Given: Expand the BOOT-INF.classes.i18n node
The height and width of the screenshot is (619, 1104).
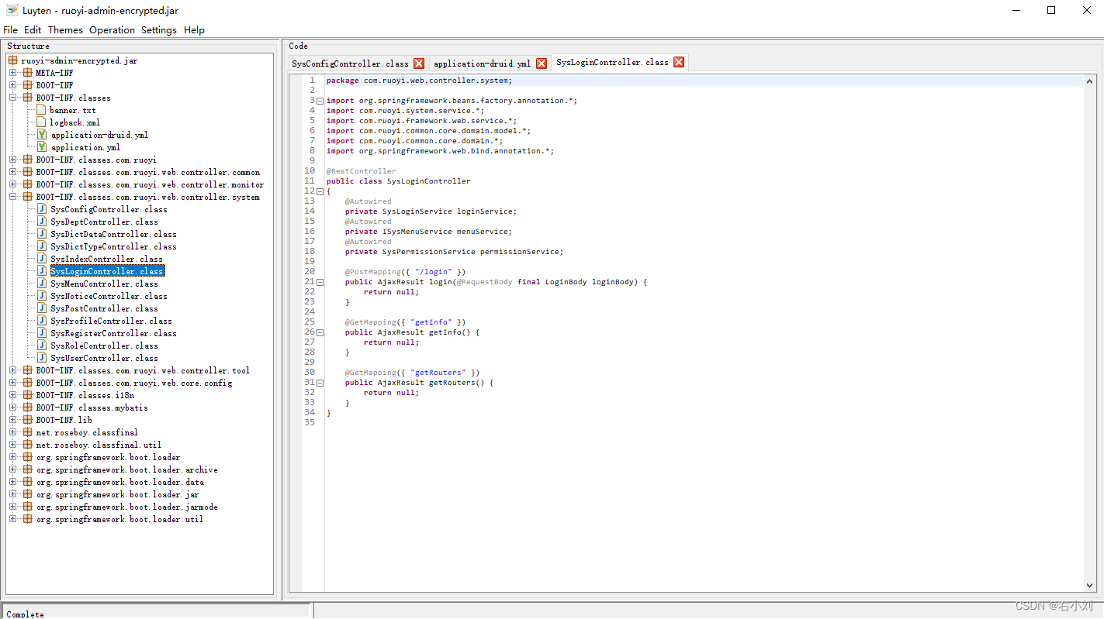Looking at the screenshot, I should (x=13, y=395).
